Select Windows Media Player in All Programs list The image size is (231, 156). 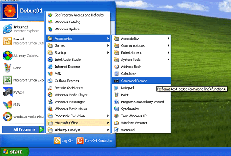pyautogui.click(x=78, y=95)
